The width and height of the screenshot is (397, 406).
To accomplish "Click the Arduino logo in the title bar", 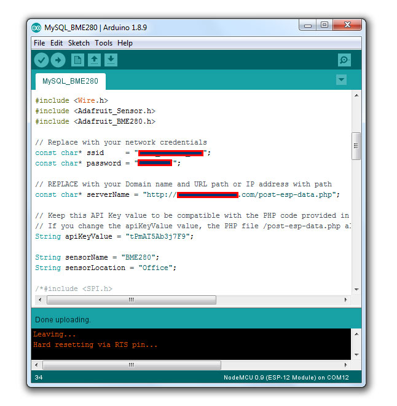I will 36,28.
